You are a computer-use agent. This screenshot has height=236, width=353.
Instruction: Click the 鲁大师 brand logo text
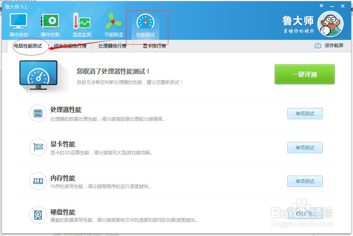(x=298, y=21)
